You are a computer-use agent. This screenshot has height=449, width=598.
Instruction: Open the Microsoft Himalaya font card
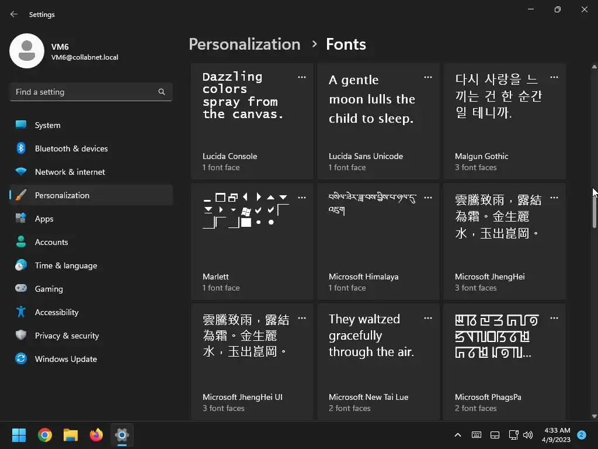tap(378, 241)
